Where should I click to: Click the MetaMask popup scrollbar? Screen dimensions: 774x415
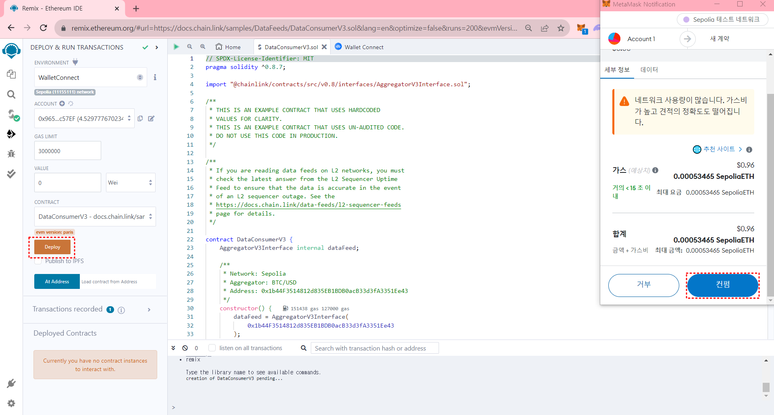770,195
